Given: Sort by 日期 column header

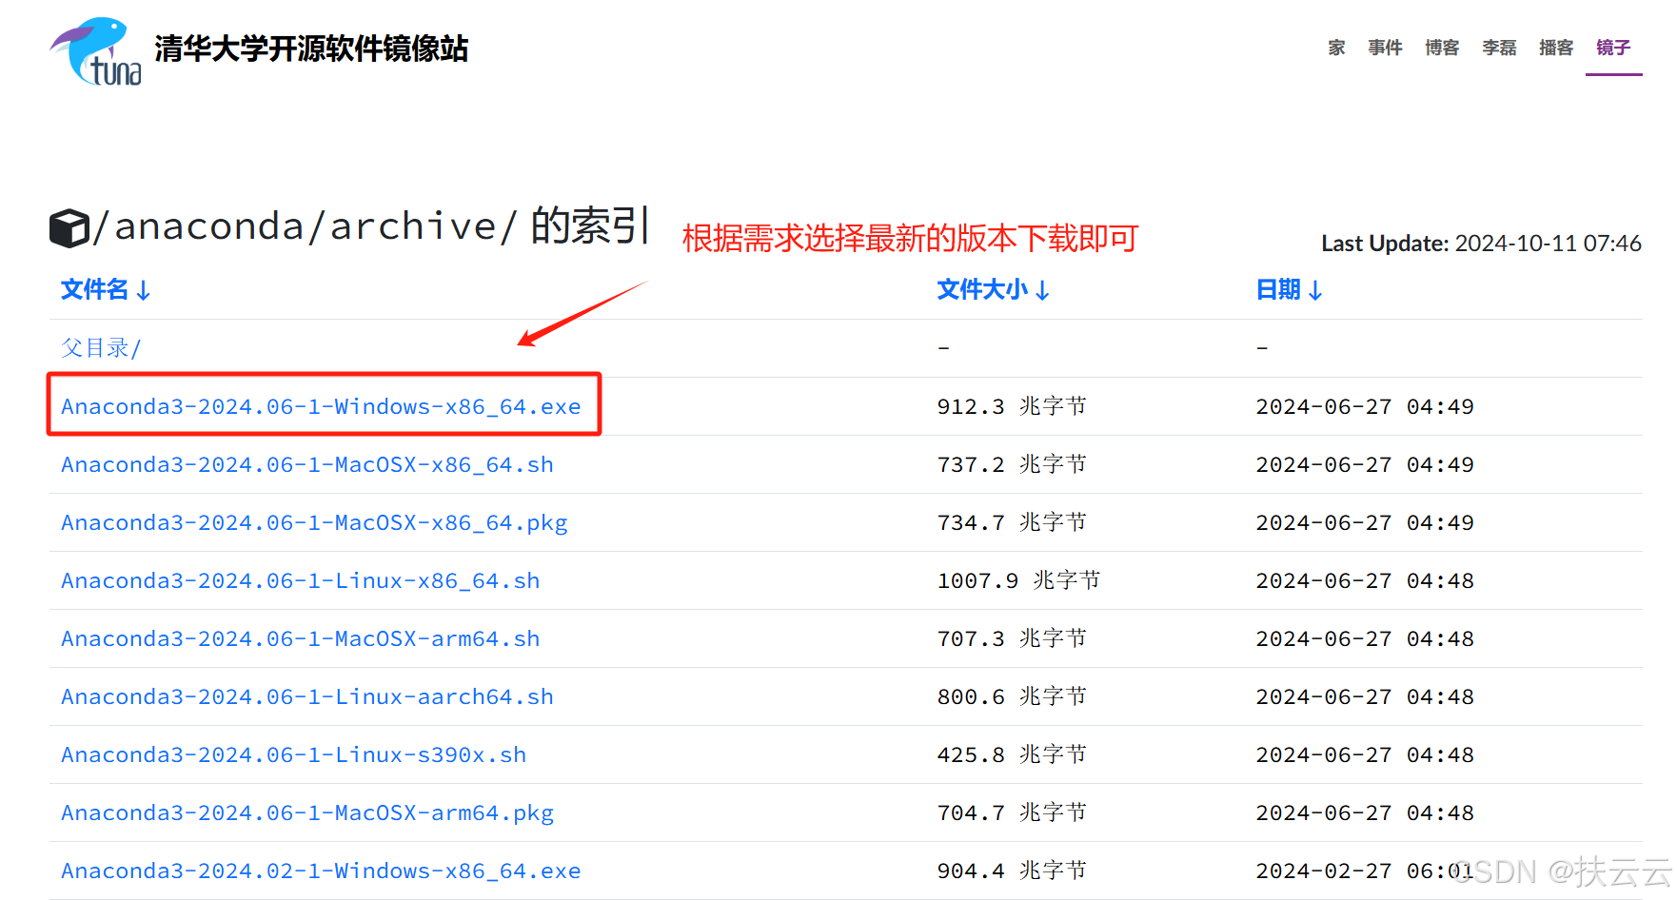Looking at the screenshot, I should pyautogui.click(x=1289, y=289).
